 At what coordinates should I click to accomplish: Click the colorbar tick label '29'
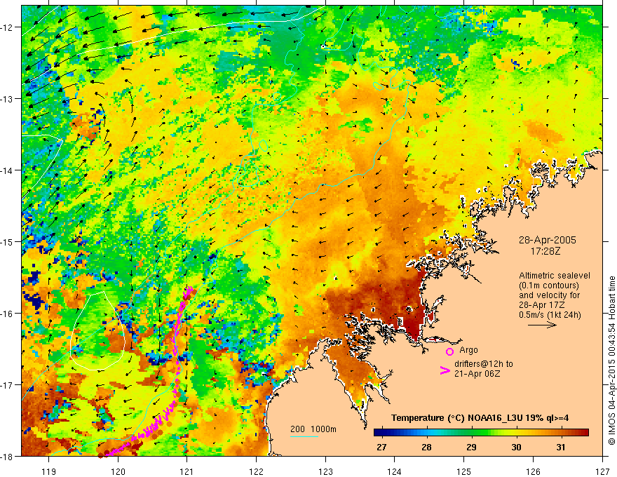[471, 447]
